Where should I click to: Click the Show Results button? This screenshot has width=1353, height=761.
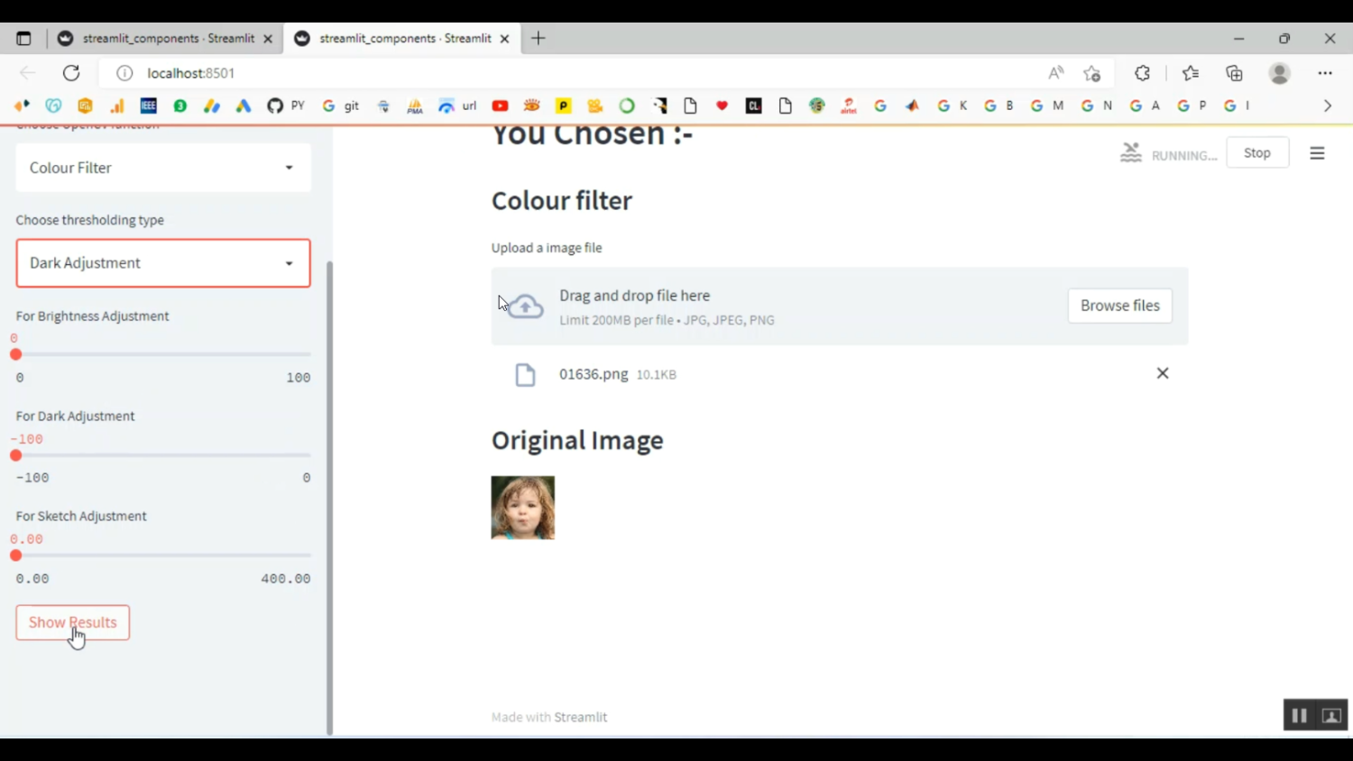point(73,622)
